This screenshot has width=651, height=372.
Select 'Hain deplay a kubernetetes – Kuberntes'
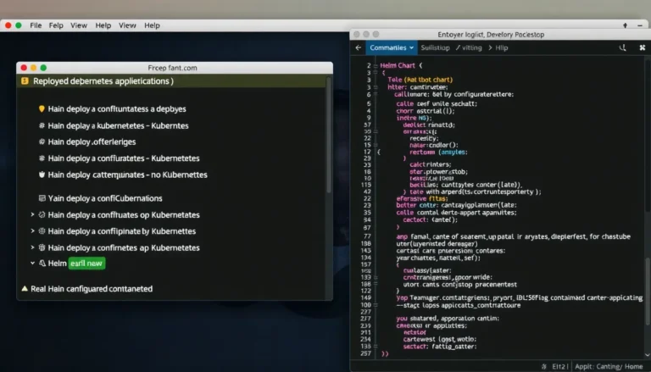[118, 125]
